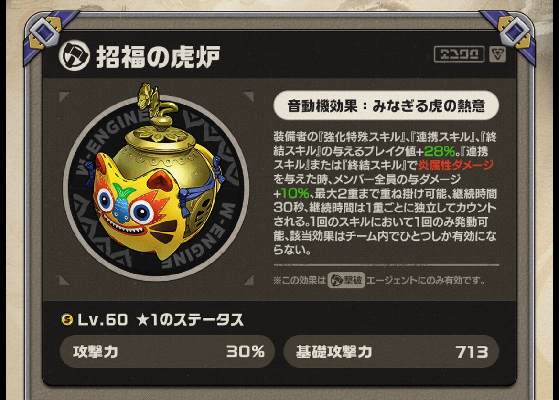The image size is (559, 400).
Task: Click the footnote about エージェントにのみ有効です
Action: point(379,280)
